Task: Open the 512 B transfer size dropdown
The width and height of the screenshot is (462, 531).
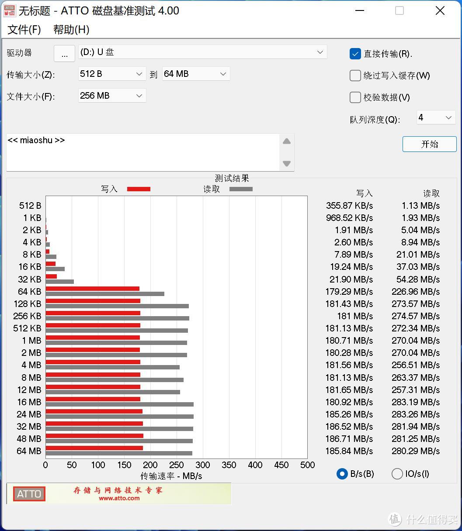Action: click(112, 74)
